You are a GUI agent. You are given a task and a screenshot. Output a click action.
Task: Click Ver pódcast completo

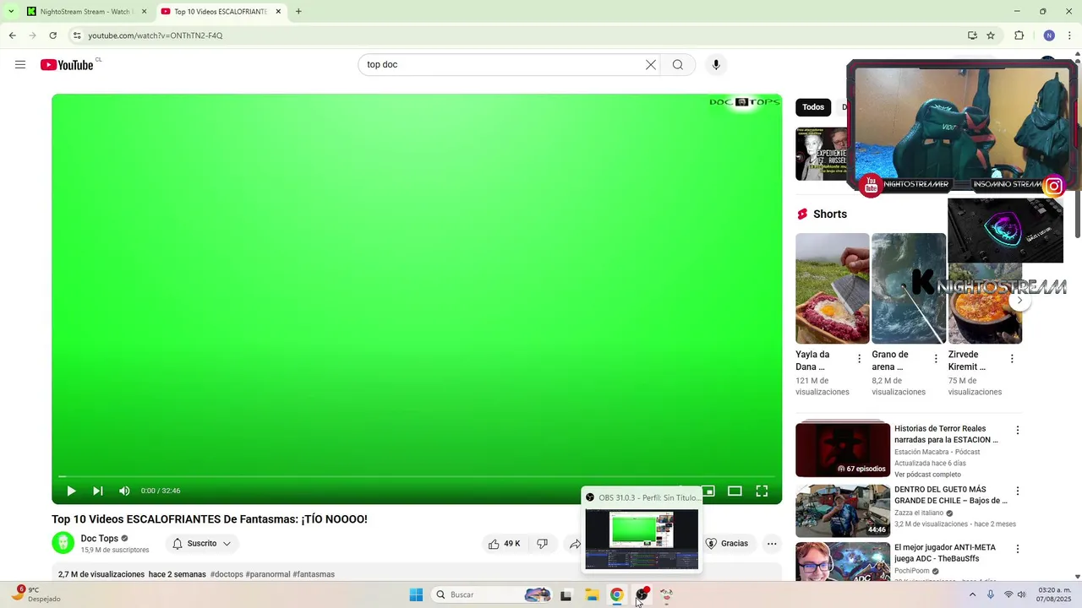point(927,475)
